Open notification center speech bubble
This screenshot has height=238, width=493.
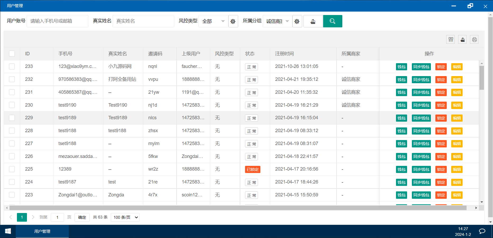point(482,231)
